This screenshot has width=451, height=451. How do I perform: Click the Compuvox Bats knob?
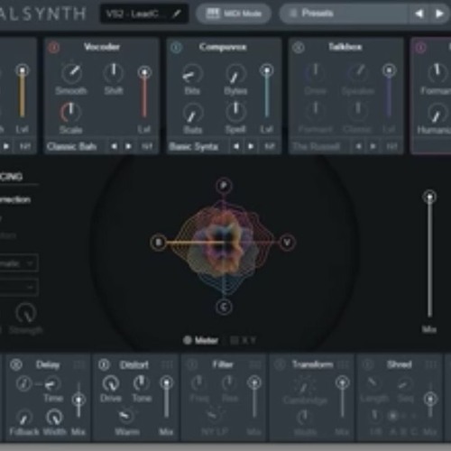(x=192, y=114)
